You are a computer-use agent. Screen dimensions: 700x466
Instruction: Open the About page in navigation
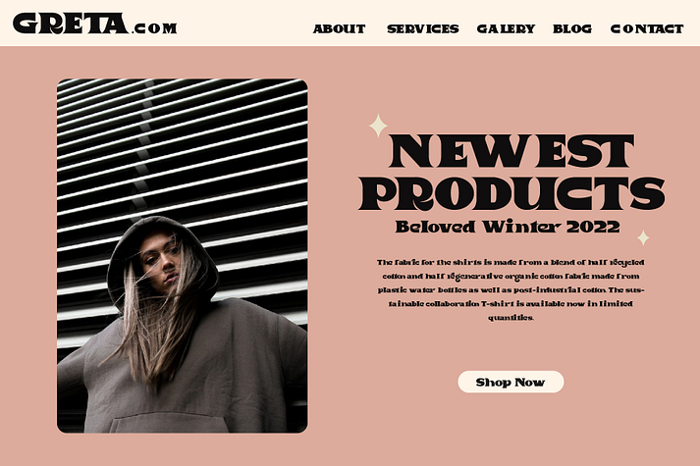[x=339, y=29]
